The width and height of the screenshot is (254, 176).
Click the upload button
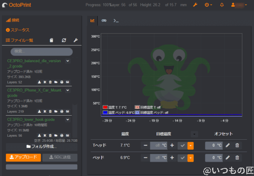click(23, 157)
